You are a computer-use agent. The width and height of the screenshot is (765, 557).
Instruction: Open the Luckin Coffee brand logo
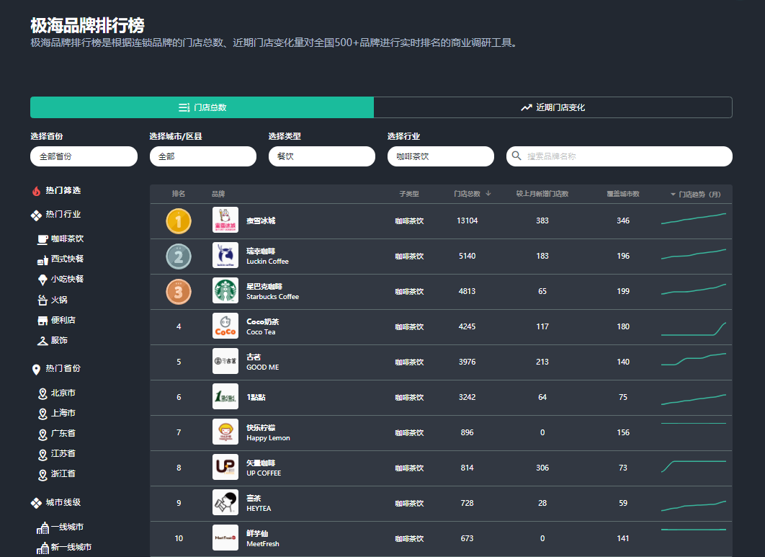point(225,255)
